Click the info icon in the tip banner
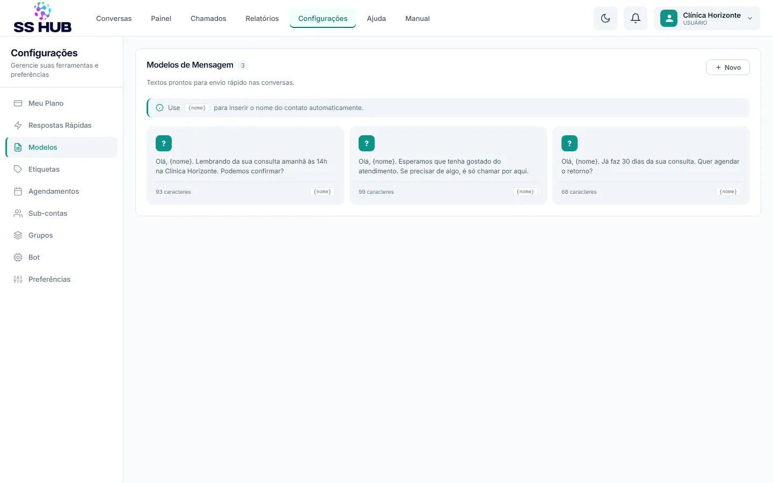Image resolution: width=773 pixels, height=483 pixels. click(x=159, y=108)
